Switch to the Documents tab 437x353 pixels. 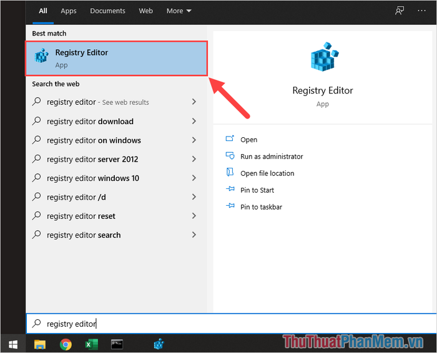tap(107, 11)
